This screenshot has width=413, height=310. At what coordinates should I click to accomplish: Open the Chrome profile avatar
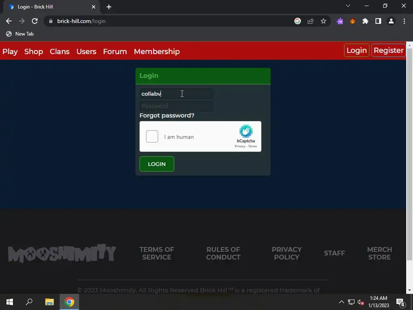pyautogui.click(x=391, y=21)
